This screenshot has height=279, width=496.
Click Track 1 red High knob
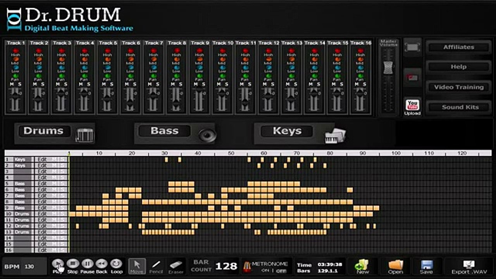(15, 51)
